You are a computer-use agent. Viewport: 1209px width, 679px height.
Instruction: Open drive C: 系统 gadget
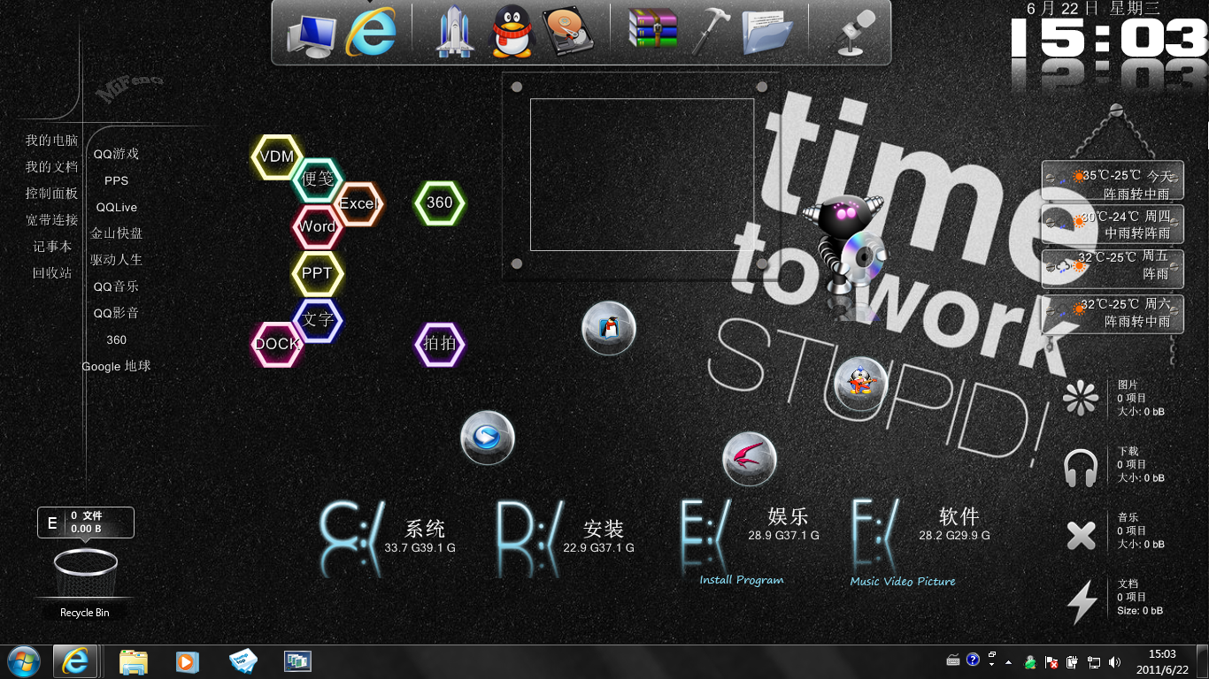[389, 538]
